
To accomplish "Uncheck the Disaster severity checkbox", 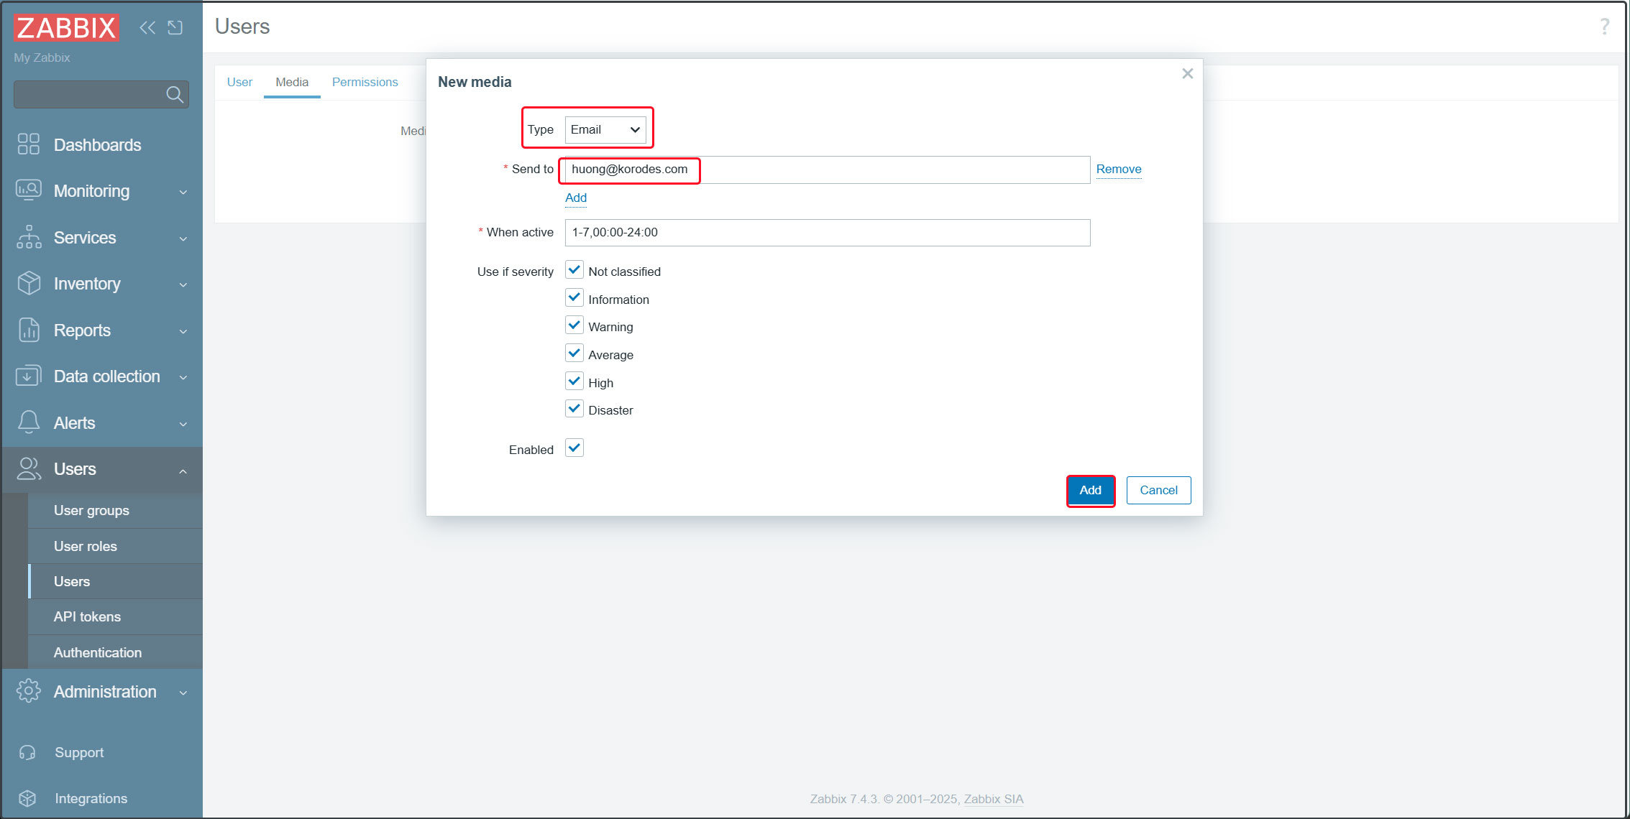I will (x=574, y=409).
